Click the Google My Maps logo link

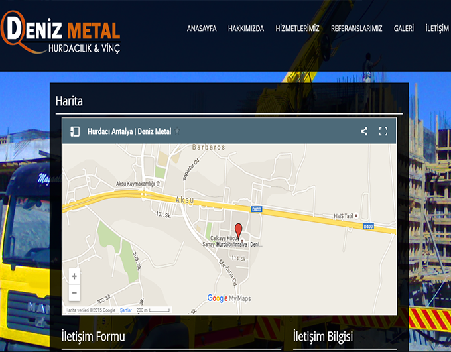coord(229,298)
